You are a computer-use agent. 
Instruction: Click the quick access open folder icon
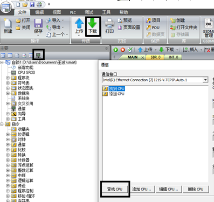pos(25,4)
